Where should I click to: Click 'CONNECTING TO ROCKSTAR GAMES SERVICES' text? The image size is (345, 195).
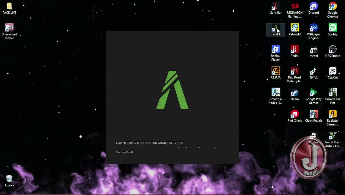point(149,143)
